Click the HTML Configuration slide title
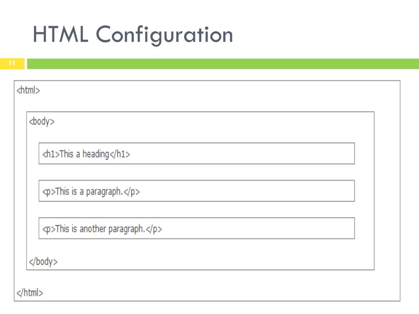 click(133, 35)
